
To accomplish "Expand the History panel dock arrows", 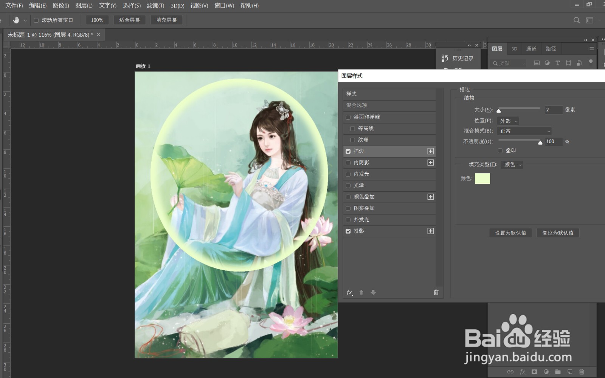I will [x=469, y=45].
